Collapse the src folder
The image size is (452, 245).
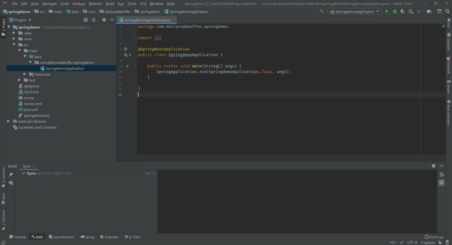[x=14, y=45]
